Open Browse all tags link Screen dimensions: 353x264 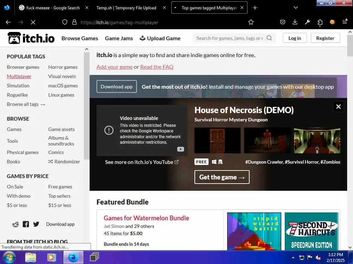tap(26, 104)
